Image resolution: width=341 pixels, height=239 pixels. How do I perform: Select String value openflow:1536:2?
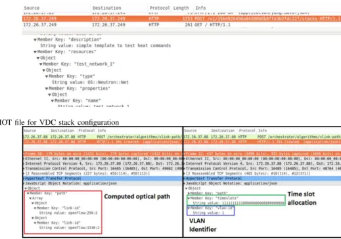(x=69, y=228)
